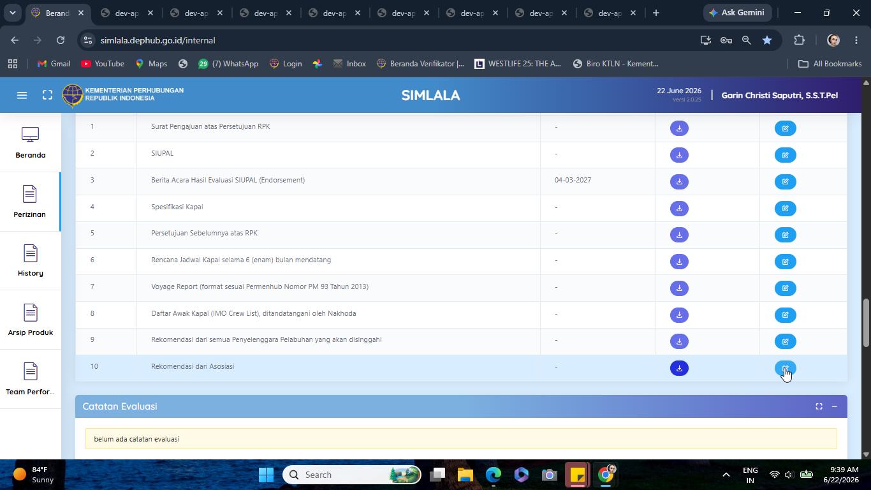This screenshot has height=490, width=871.
Task: Open Perizinan in the sidebar
Action: point(30,202)
